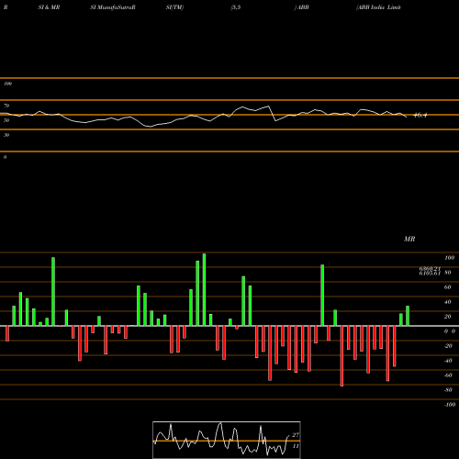459x459 pixels.
Task: Click the value 11 in mini chart
Action: click(x=296, y=446)
